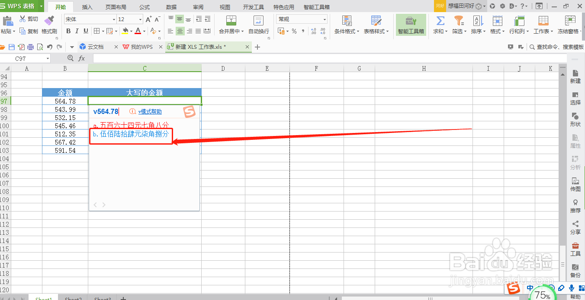
Task: Toggle Wrap Text (自动换行)
Action: (258, 25)
